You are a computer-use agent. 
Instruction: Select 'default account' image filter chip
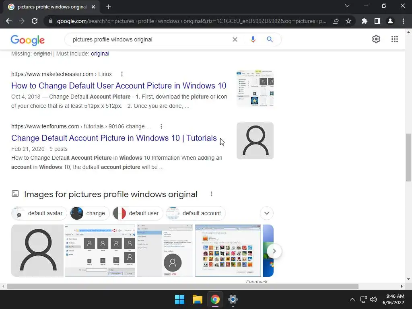(195, 213)
